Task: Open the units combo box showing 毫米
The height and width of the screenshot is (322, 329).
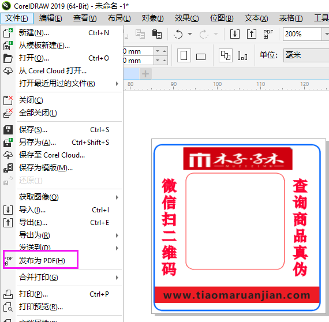Action: tap(306, 55)
